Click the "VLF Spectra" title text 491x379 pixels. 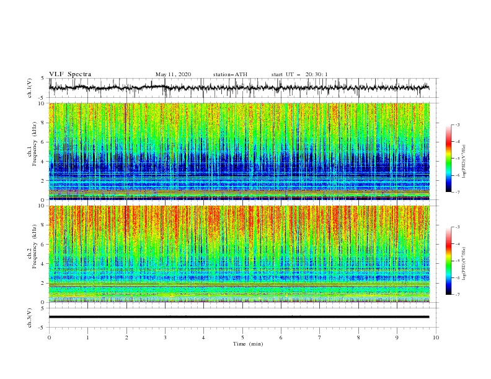click(70, 74)
